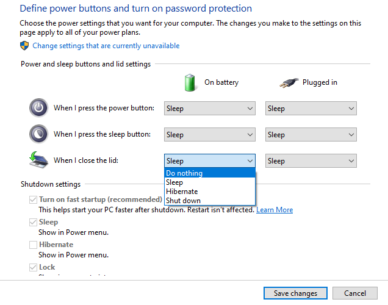The width and height of the screenshot is (388, 305).
Task: Choose Shut down in the dropdown list
Action: (210, 201)
